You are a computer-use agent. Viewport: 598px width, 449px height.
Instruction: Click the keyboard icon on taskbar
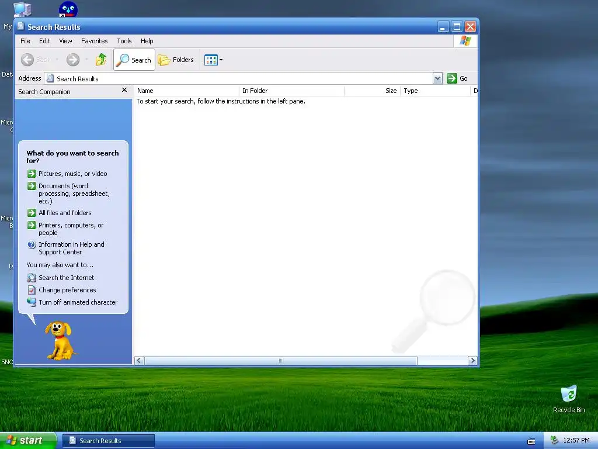[531, 441]
